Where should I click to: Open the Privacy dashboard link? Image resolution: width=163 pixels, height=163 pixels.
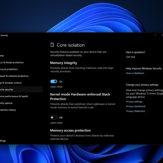(x=136, y=106)
